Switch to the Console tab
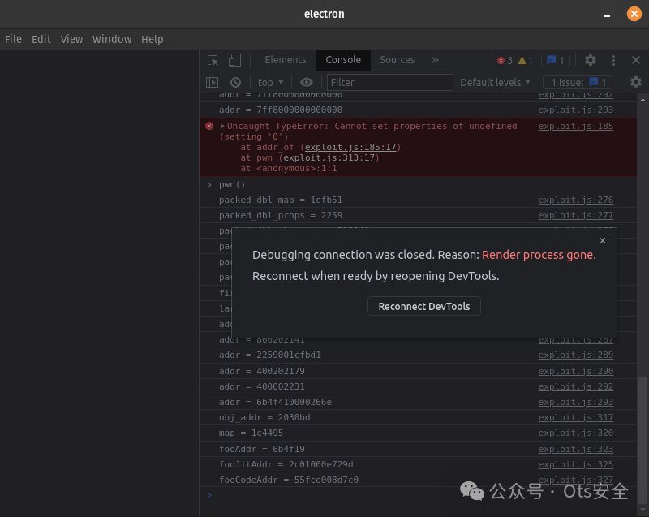Image resolution: width=649 pixels, height=517 pixels. tap(343, 60)
